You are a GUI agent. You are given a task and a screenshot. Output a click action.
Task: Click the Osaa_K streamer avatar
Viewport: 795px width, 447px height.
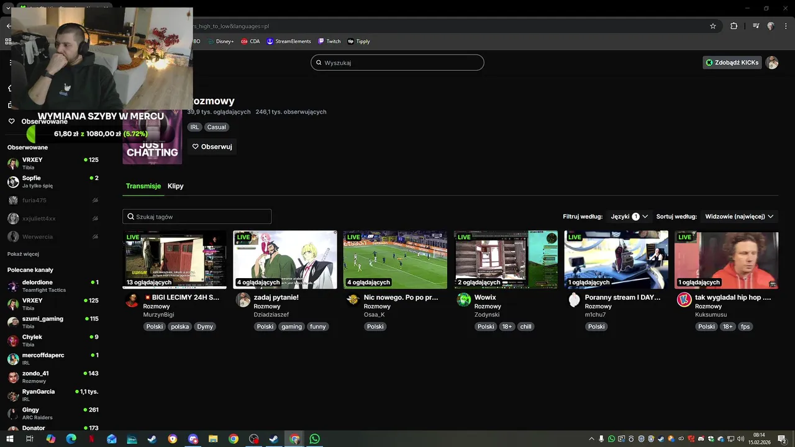[353, 300]
